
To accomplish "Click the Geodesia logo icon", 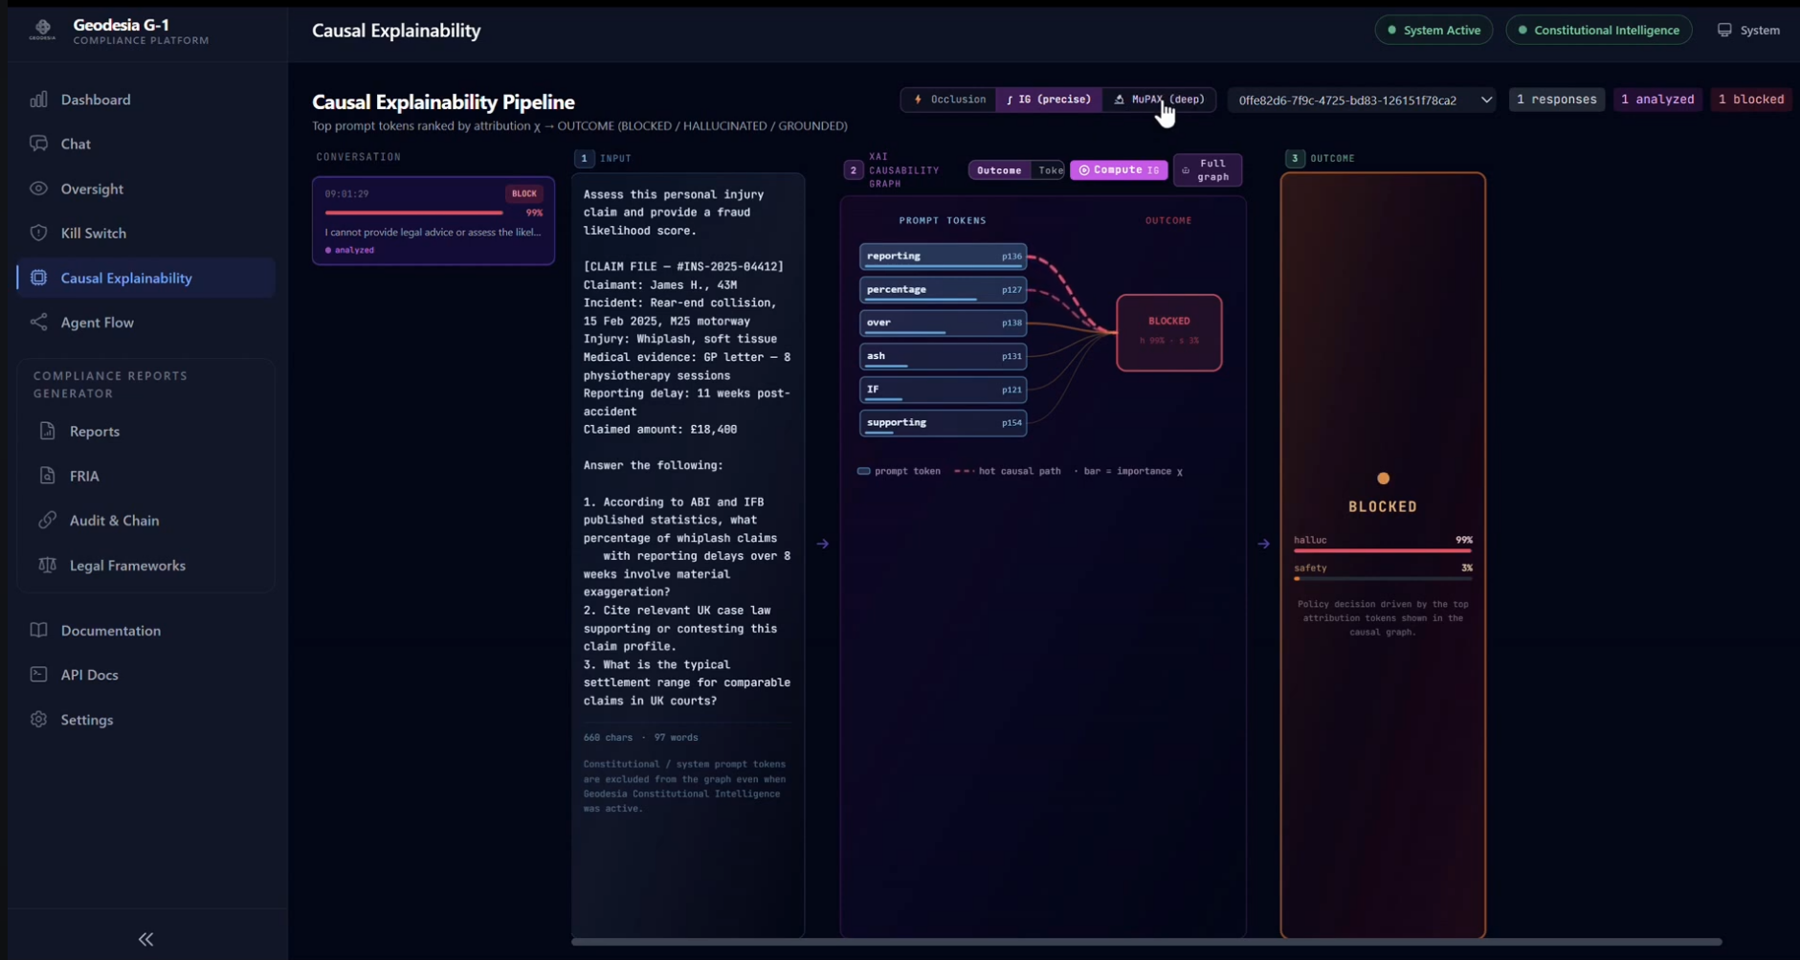I will (42, 30).
